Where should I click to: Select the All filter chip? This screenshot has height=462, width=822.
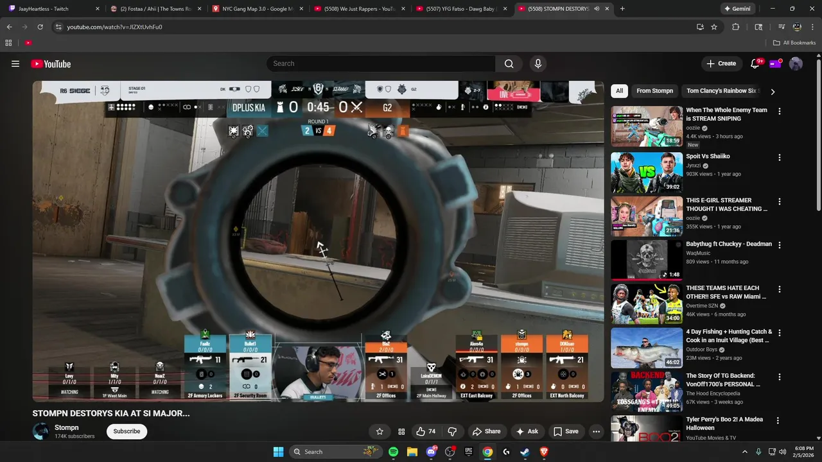coord(619,90)
